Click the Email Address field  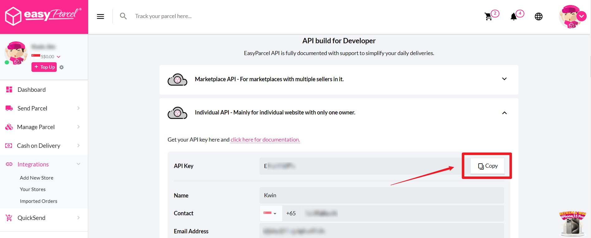[x=382, y=231]
